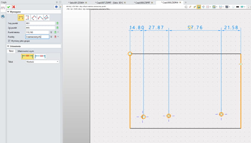Click the continuous dimension tab icon in sidebar
Image resolution: width=251 pixels, height=143 pixels.
[x=3, y=8]
